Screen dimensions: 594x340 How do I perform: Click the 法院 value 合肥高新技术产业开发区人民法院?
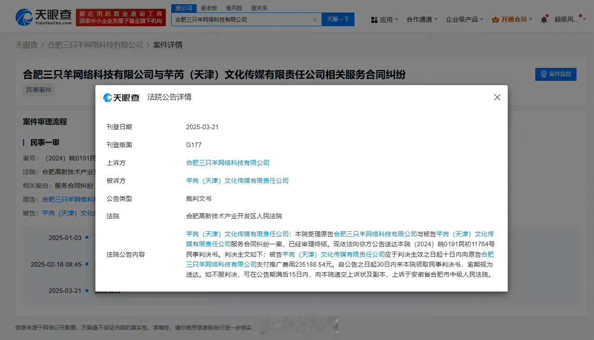click(234, 216)
